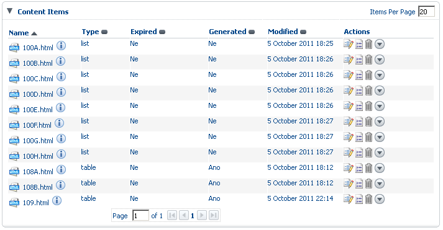The width and height of the screenshot is (443, 230).
Task: Open the more-actions menu for 100H.html
Action: (x=380, y=153)
